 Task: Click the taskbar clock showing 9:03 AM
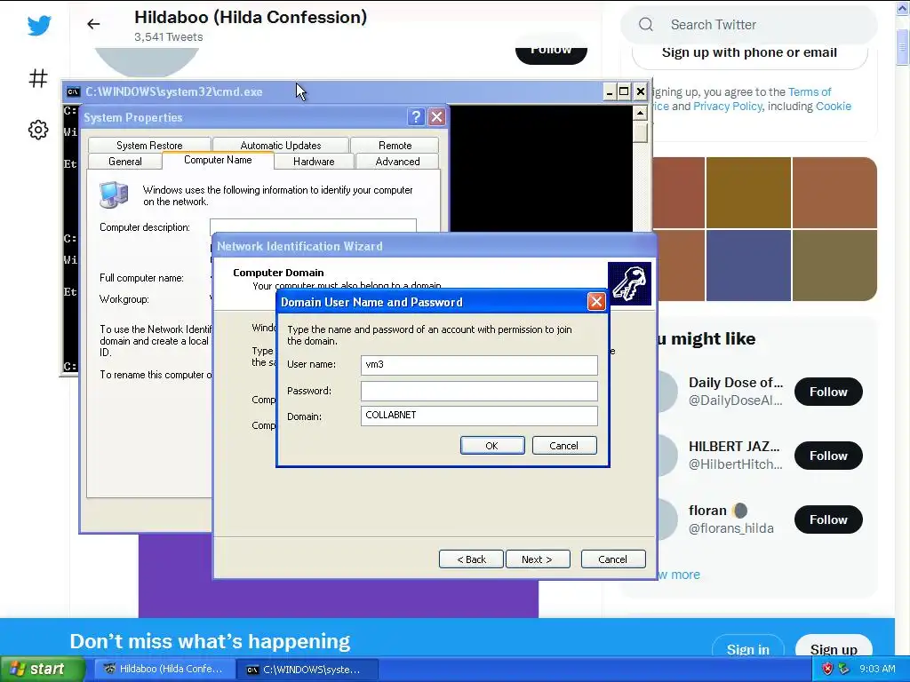877,669
